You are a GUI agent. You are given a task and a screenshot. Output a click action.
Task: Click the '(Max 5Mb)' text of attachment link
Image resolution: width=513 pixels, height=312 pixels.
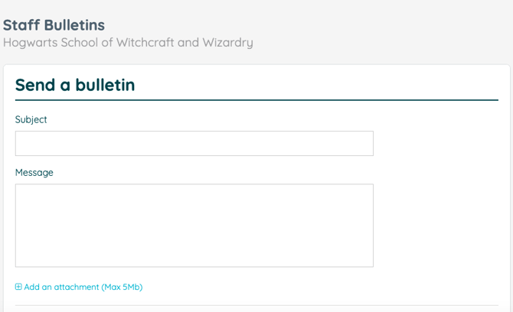tap(122, 287)
